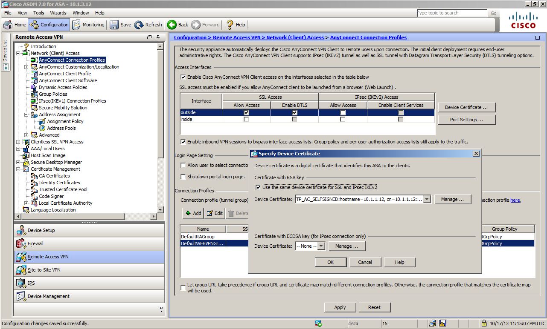Expand AAA/Local Users tree node
547x329 pixels.
pos(18,149)
